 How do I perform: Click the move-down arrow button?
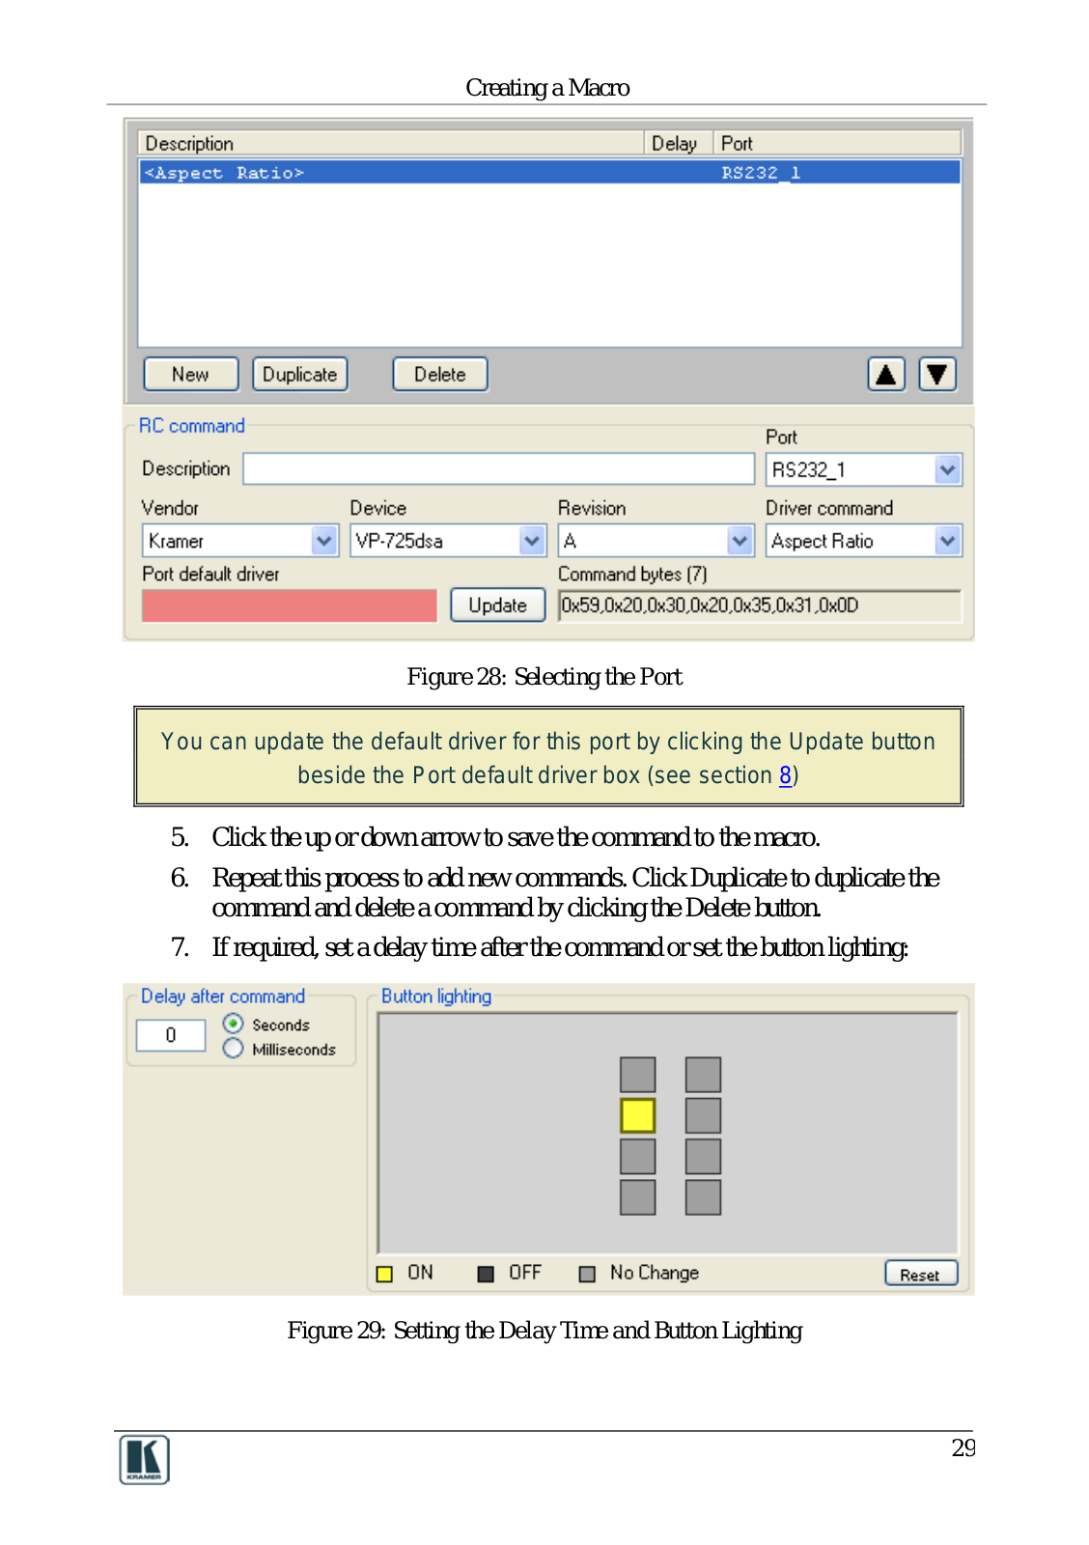pyautogui.click(x=937, y=374)
